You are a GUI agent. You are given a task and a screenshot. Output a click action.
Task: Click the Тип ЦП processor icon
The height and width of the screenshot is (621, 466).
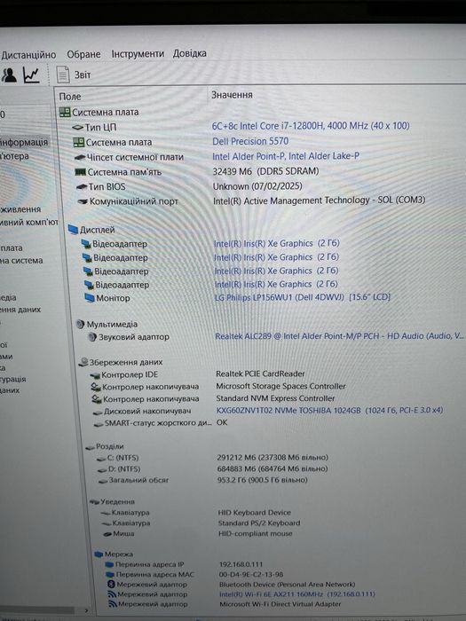click(x=77, y=128)
